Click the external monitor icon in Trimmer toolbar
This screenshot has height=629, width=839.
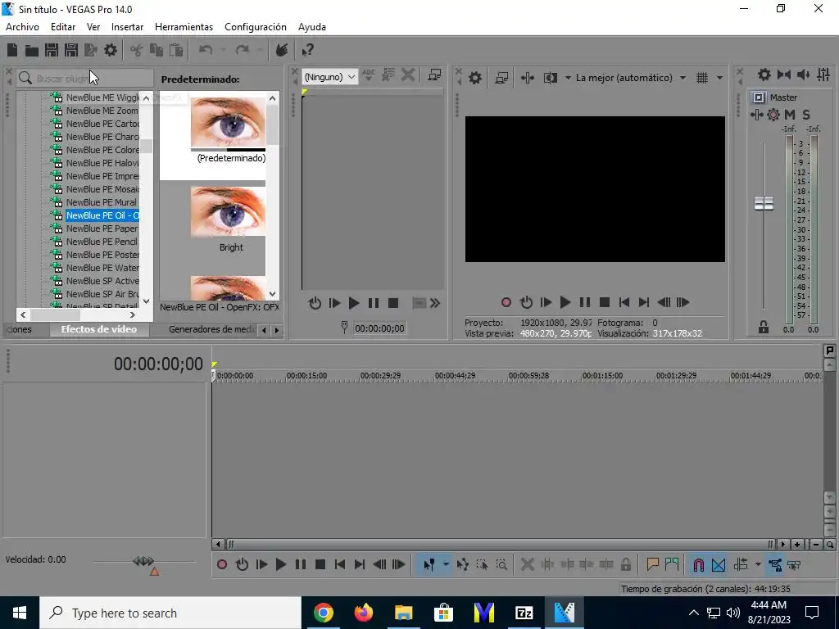pyautogui.click(x=434, y=75)
